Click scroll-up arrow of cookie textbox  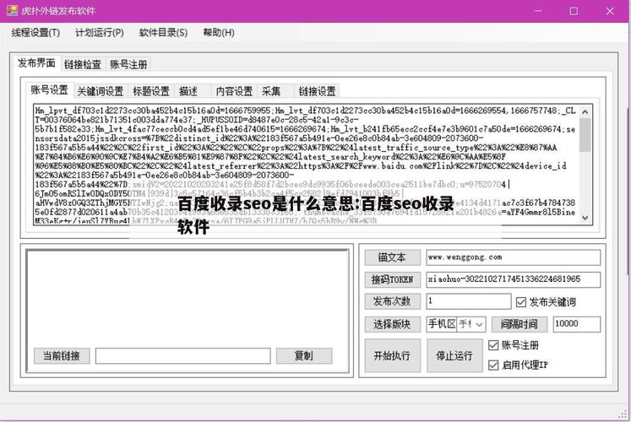(x=585, y=111)
